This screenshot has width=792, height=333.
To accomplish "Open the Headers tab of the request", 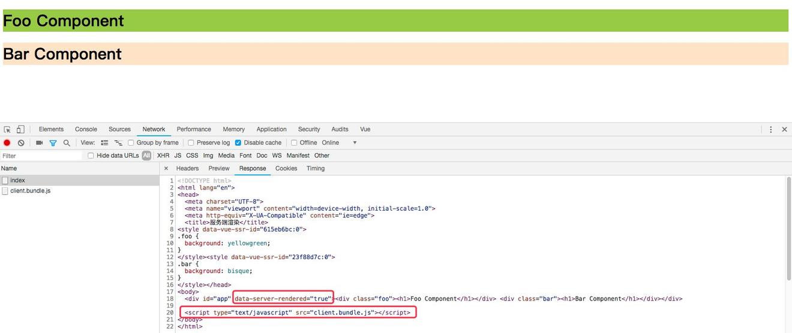I will [187, 169].
